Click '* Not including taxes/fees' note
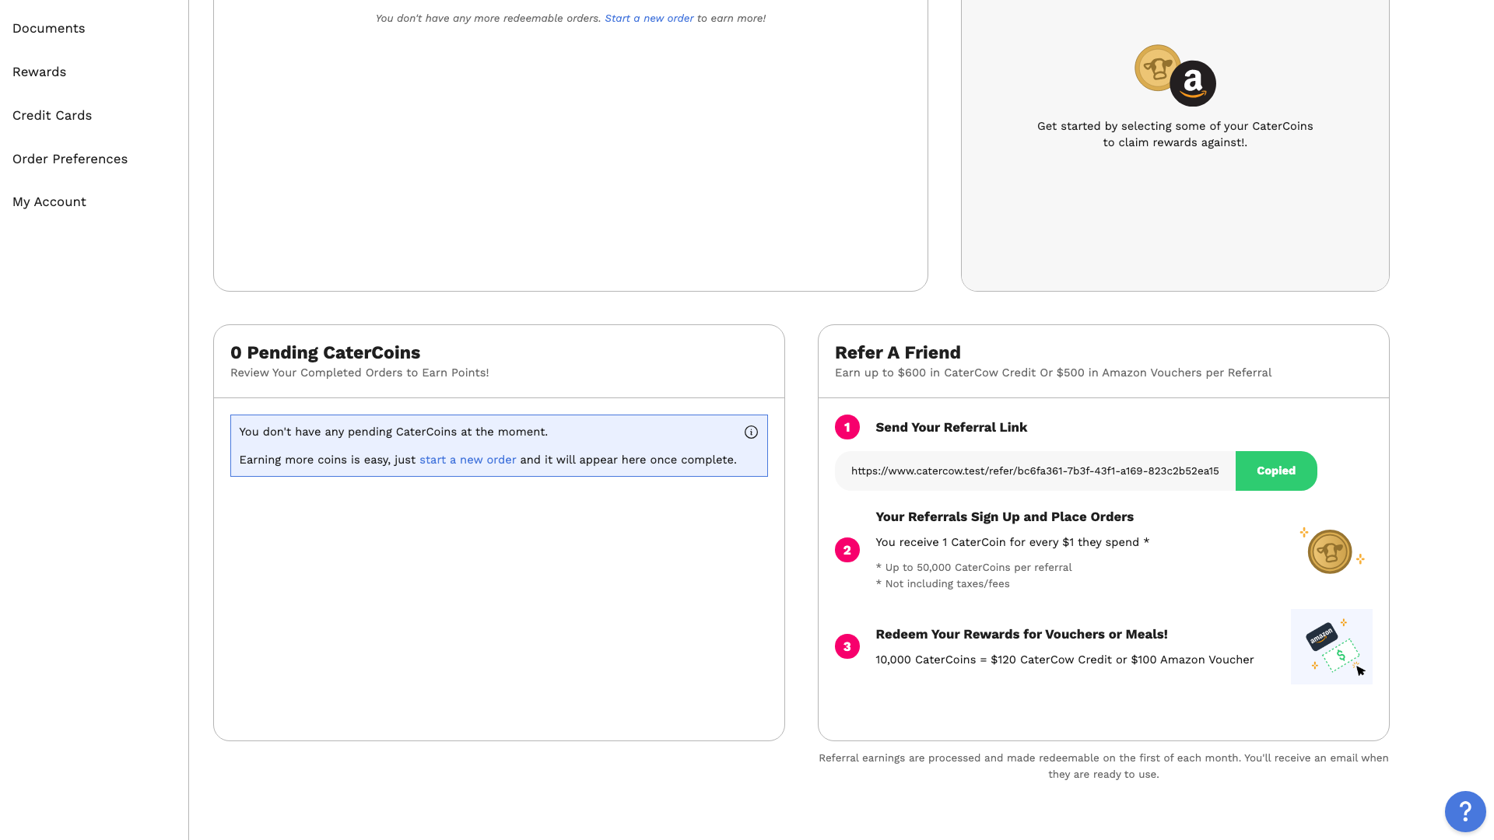This screenshot has height=840, width=1494. point(942,583)
